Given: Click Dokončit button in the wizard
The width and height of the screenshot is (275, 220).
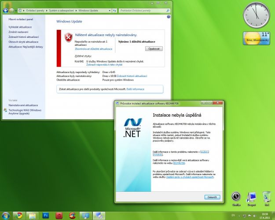Looking at the screenshot, I should point(212,197).
